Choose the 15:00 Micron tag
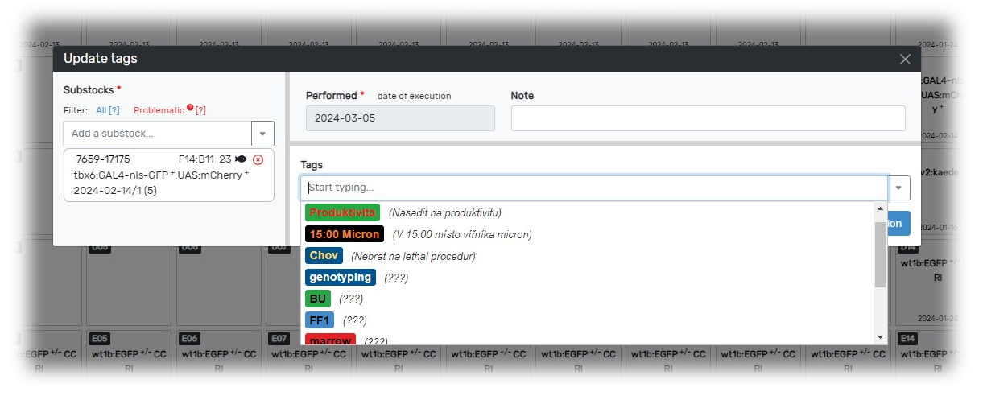The height and width of the screenshot is (400, 983). pos(344,234)
